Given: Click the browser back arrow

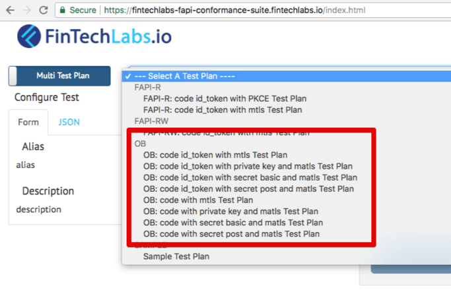Looking at the screenshot, I should (9, 11).
